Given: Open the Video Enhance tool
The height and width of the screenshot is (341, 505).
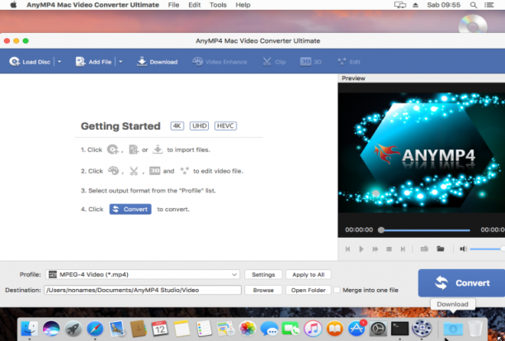Looking at the screenshot, I should [x=219, y=62].
